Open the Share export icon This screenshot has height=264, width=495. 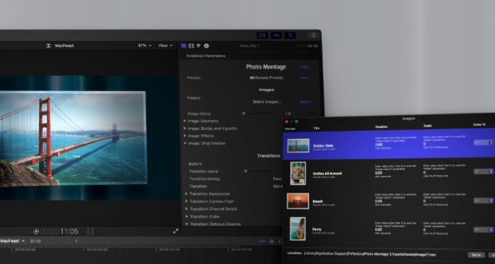pyautogui.click(x=313, y=35)
